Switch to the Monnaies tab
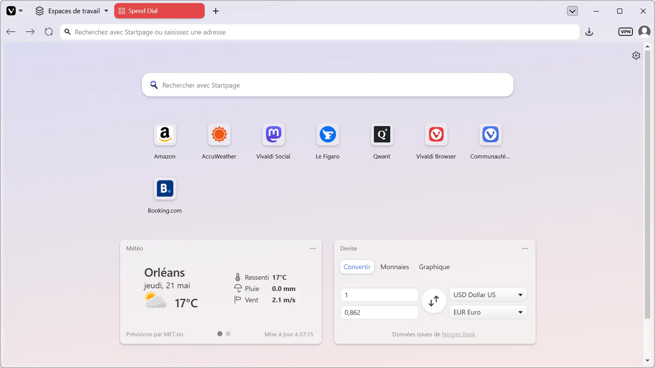Viewport: 655px width, 368px height. [395, 267]
